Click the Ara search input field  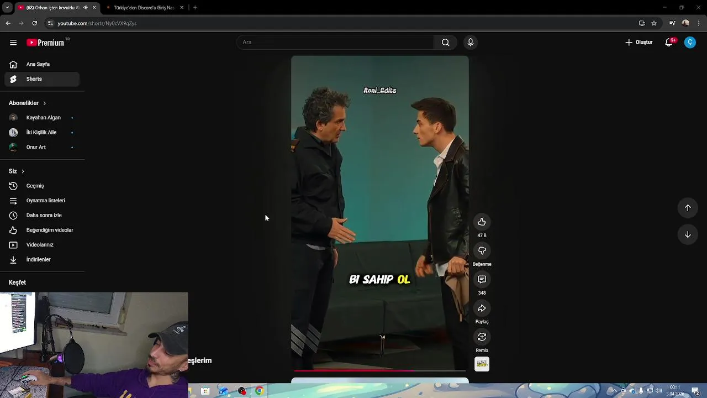click(x=335, y=43)
